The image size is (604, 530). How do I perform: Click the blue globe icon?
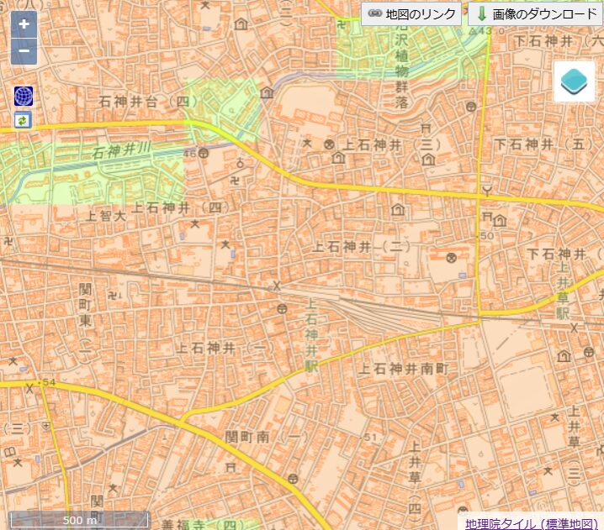coord(23,96)
